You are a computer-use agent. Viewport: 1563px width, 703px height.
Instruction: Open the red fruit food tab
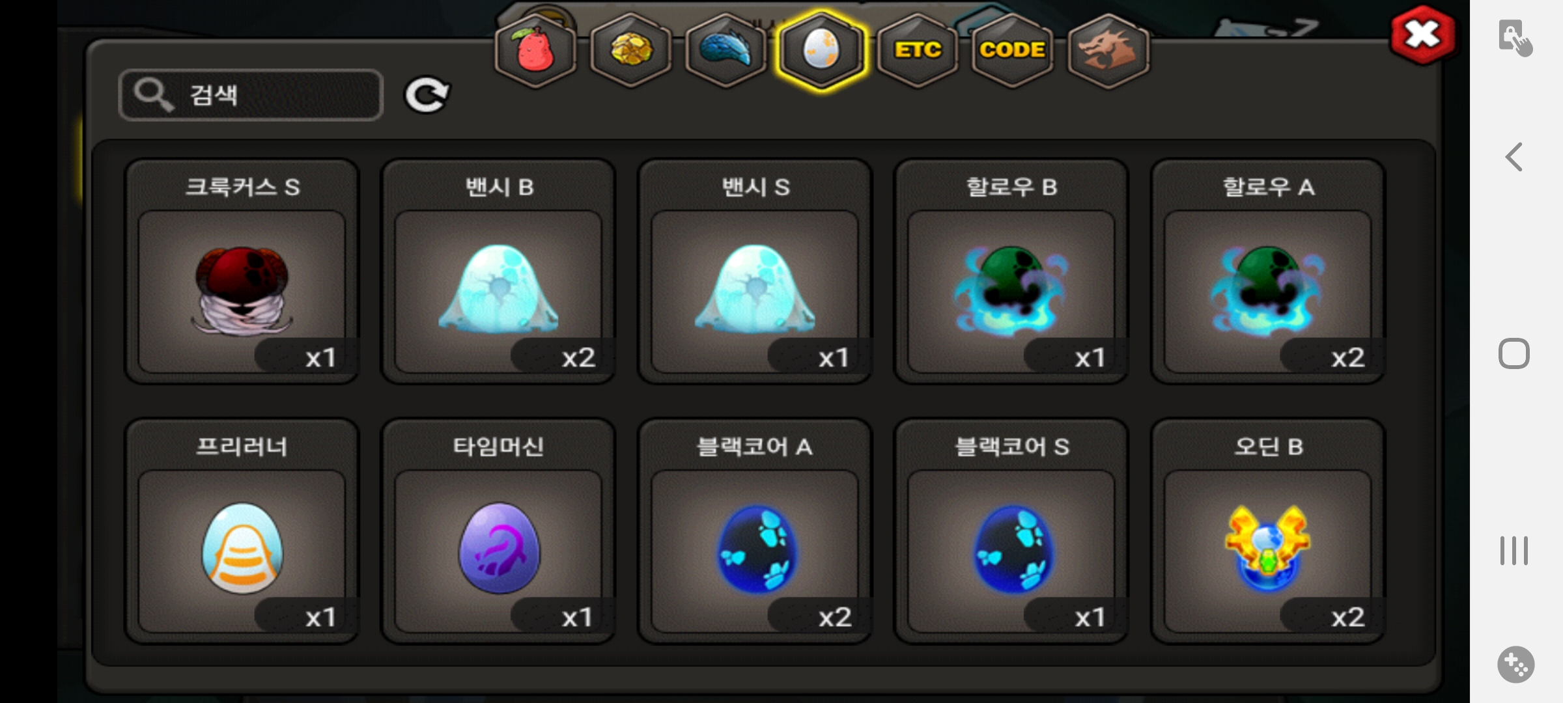(x=535, y=50)
